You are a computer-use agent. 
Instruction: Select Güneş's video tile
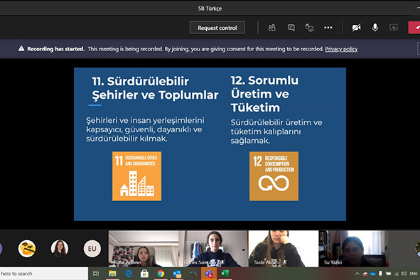213,249
